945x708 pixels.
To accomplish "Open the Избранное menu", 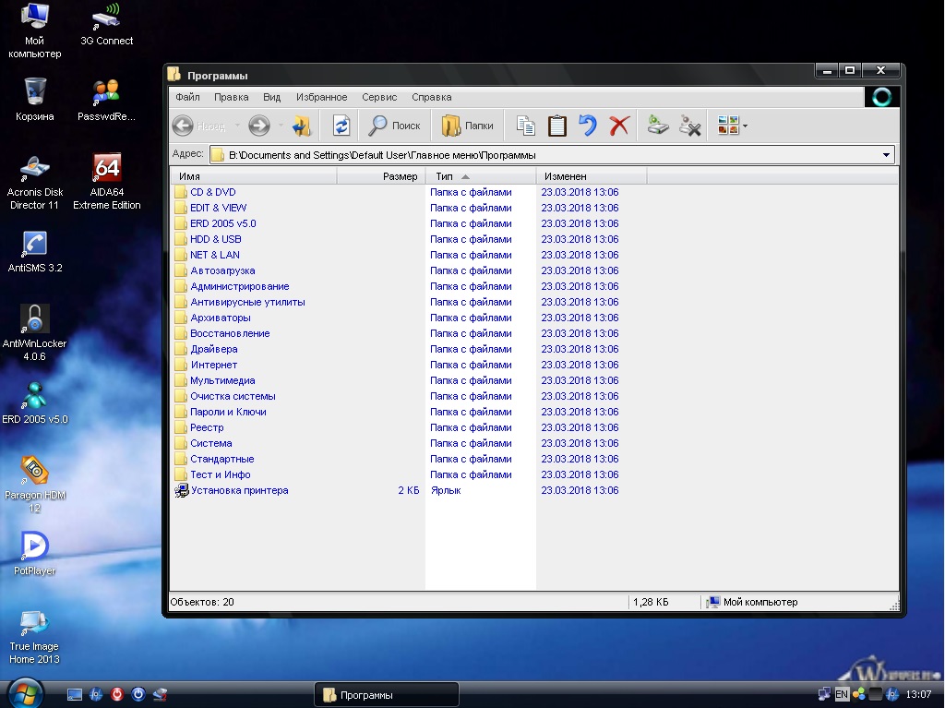I will click(x=321, y=97).
